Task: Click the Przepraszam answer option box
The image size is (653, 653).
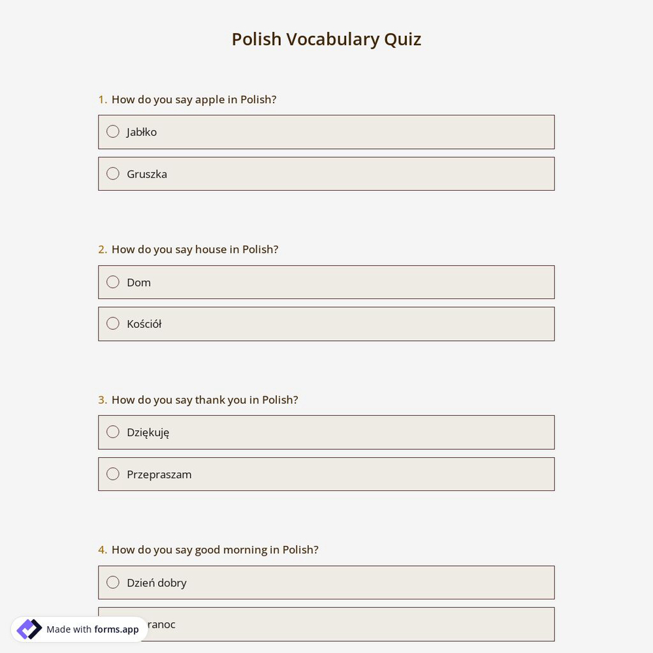Action: (326, 473)
